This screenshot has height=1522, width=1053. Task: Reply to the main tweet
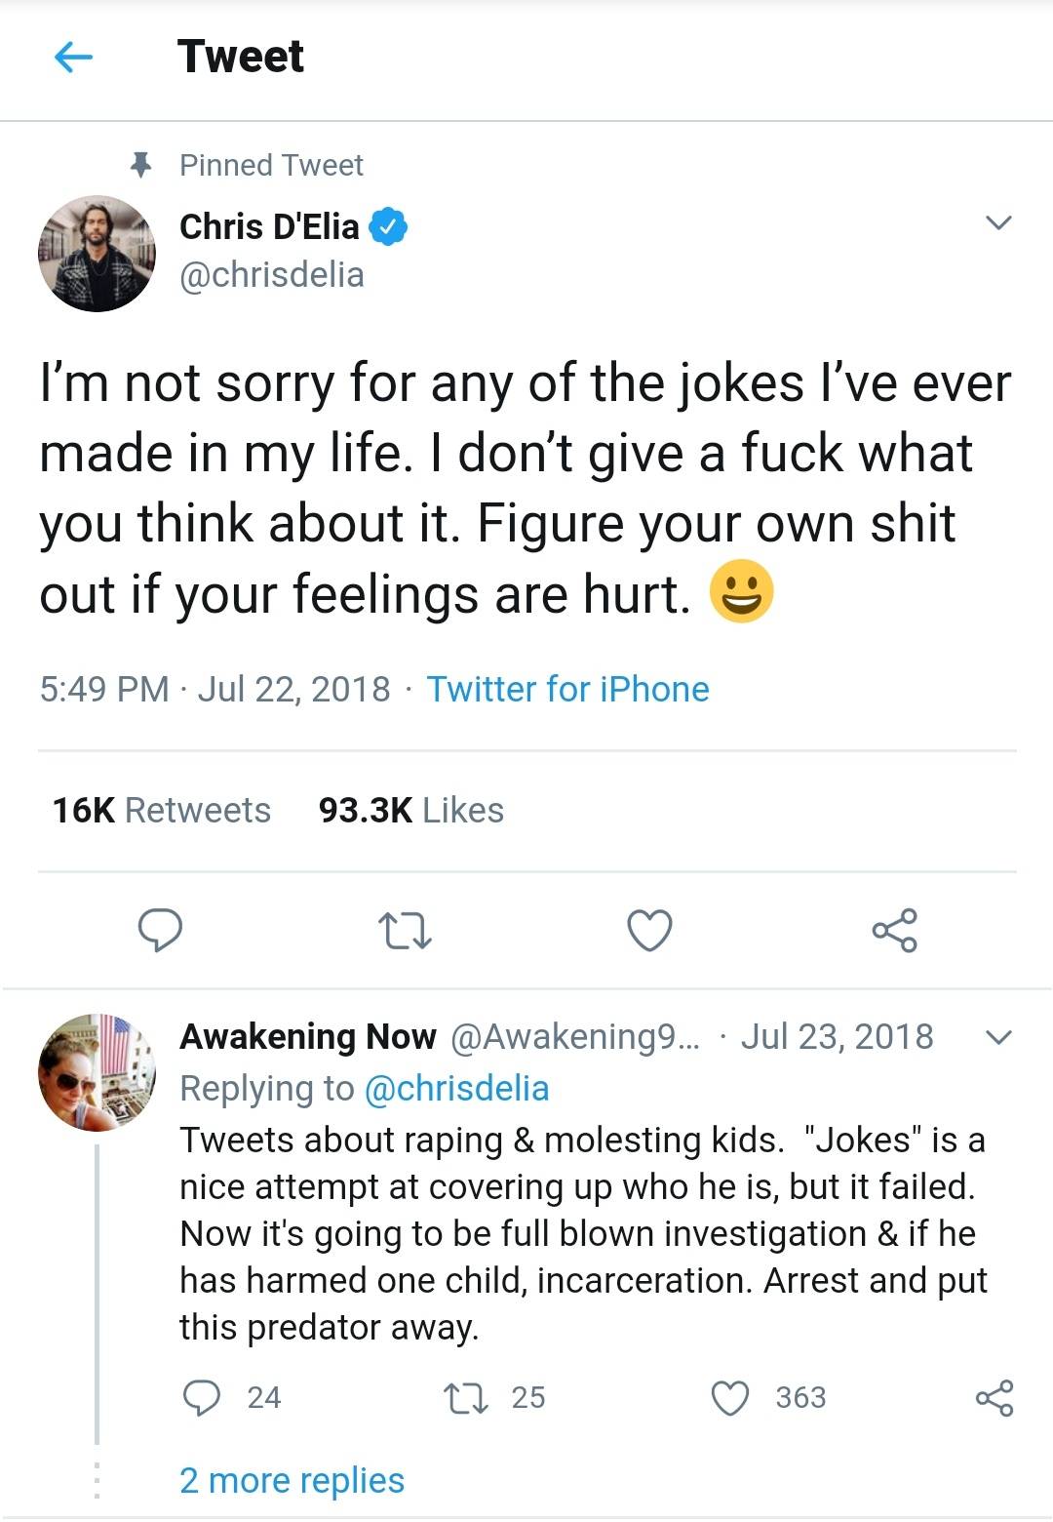coord(160,929)
